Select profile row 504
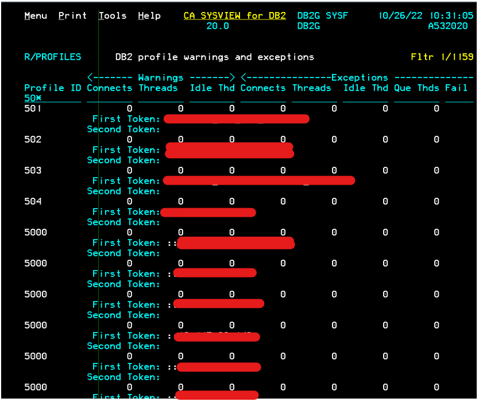 coord(33,201)
